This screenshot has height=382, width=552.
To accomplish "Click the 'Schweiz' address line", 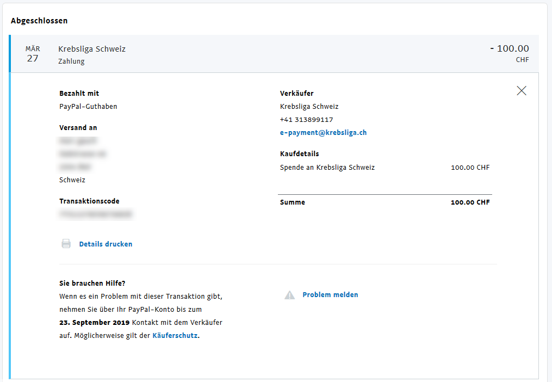I will 72,180.
